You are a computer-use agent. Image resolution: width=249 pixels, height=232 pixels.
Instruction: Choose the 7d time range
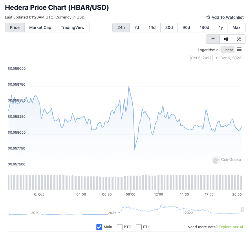137,27
